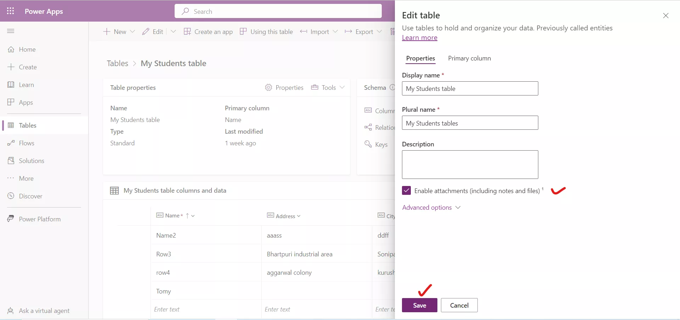Disable Enable attachments checkbox

tap(406, 190)
